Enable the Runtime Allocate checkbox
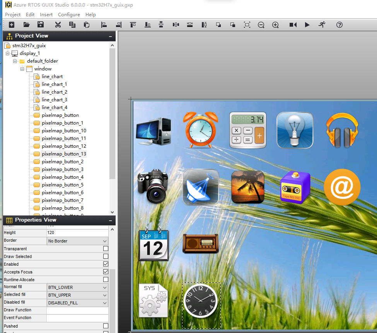 tap(106, 279)
